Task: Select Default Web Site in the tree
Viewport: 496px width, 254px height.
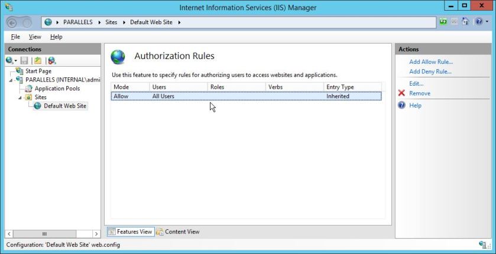Action: (65, 106)
